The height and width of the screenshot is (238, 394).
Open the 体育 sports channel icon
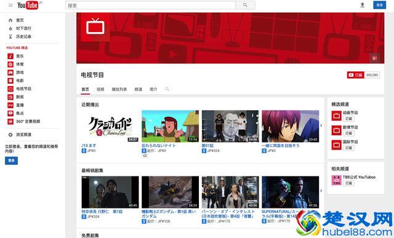(10, 65)
